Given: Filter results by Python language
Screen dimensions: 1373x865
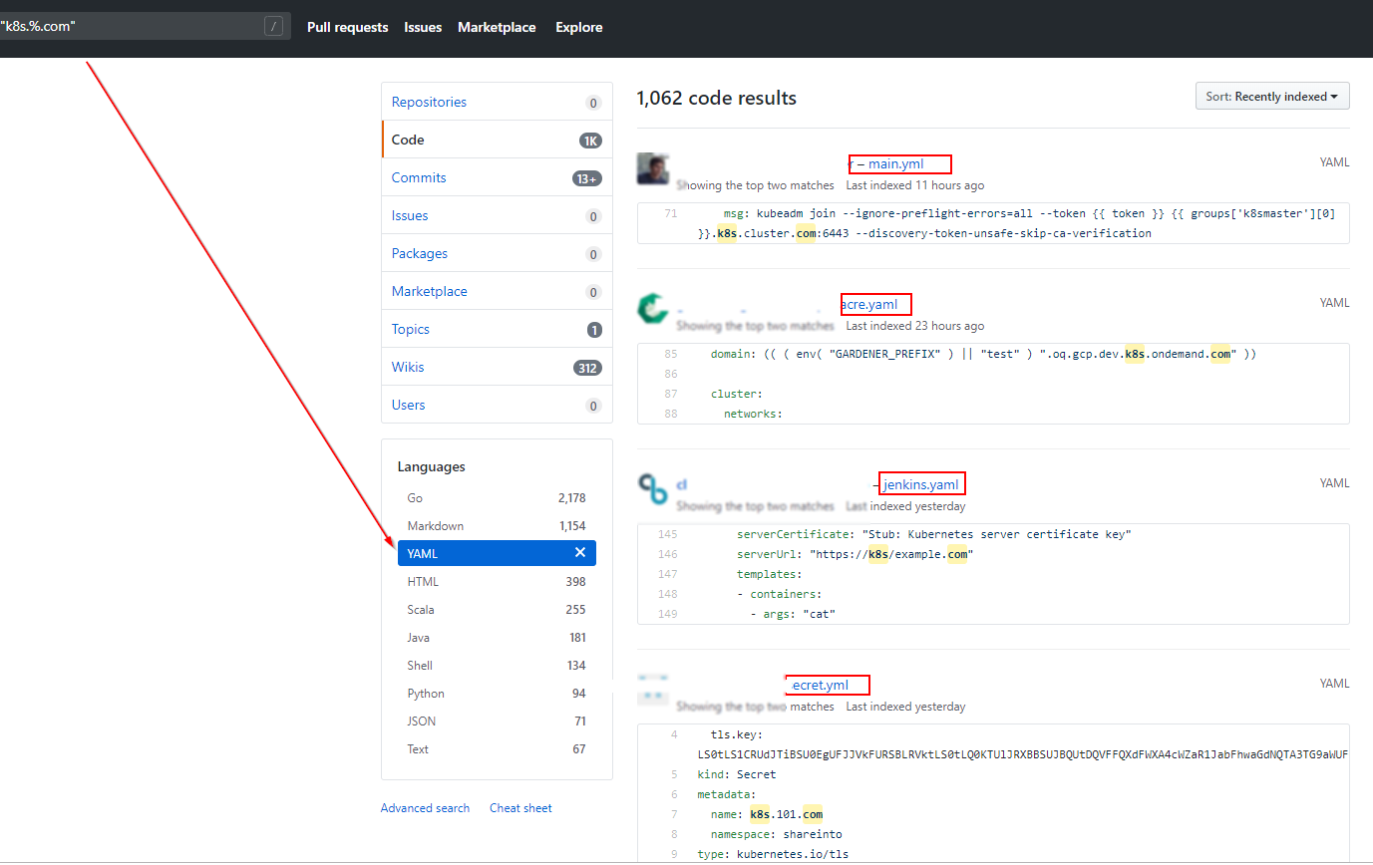Looking at the screenshot, I should click(x=497, y=693).
